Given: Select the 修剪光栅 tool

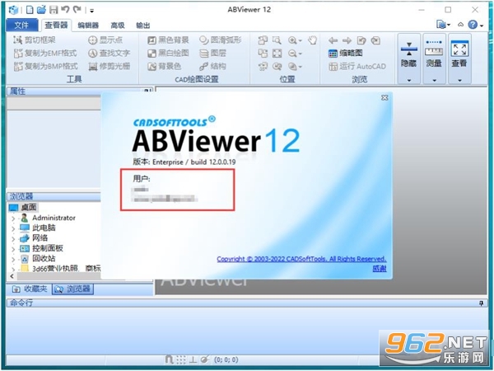Looking at the screenshot, I should pos(109,66).
